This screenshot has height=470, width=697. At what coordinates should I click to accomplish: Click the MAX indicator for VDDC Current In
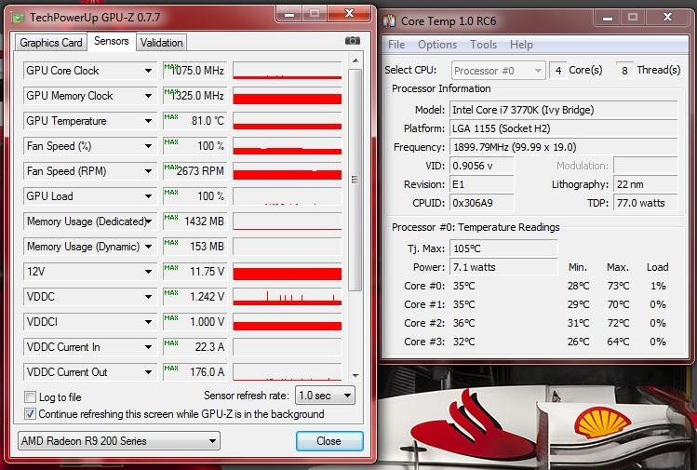click(170, 342)
